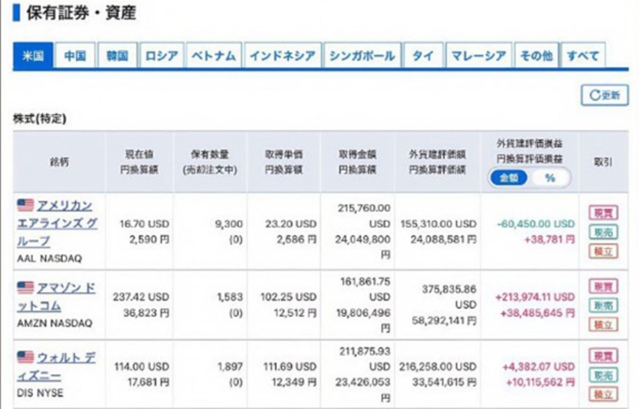
Task: Click the 58,292,141 円 yen valuation
Action: pyautogui.click(x=444, y=321)
